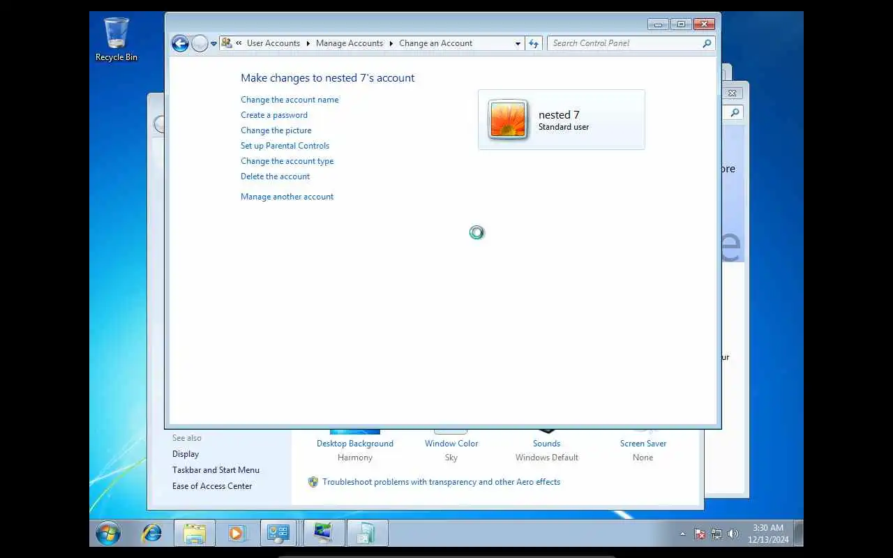893x558 pixels.
Task: Show hidden tray icons arrow
Action: point(682,534)
